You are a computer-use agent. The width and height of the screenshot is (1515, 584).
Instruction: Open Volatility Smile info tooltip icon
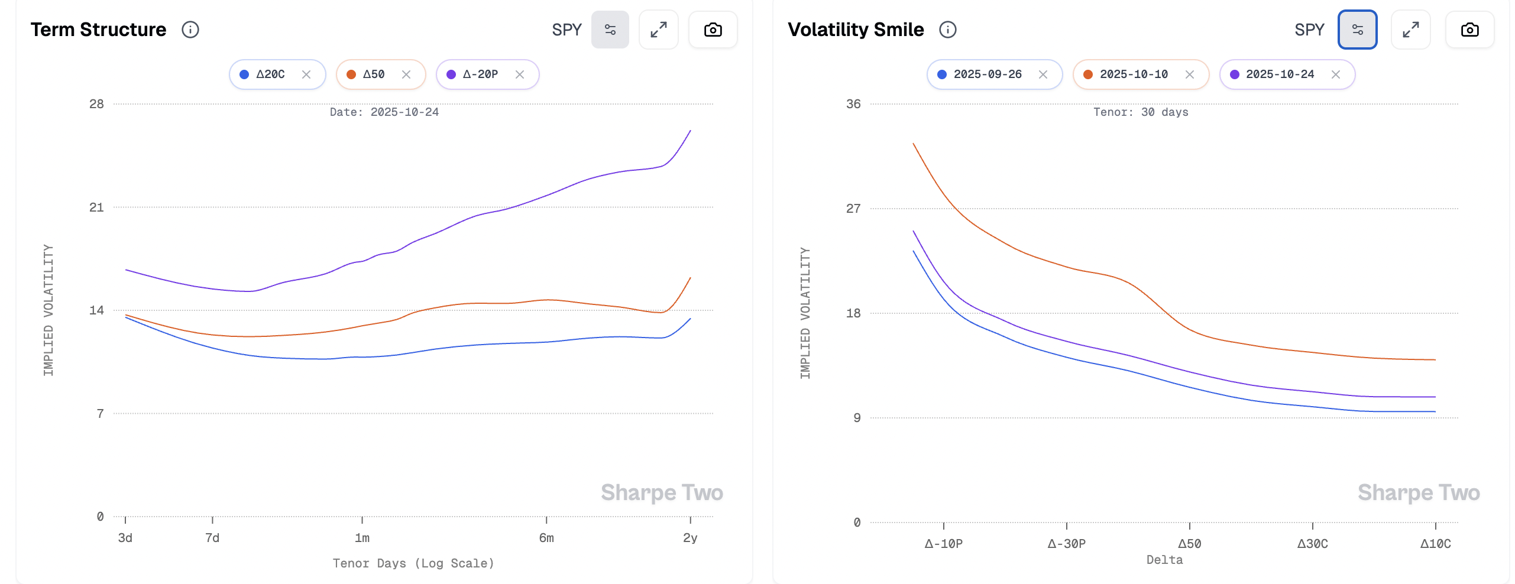tap(947, 30)
